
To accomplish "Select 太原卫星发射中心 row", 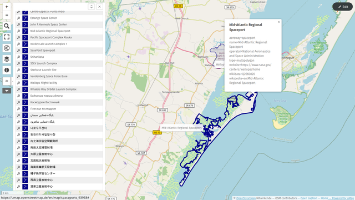I will pyautogui.click(x=59, y=154).
